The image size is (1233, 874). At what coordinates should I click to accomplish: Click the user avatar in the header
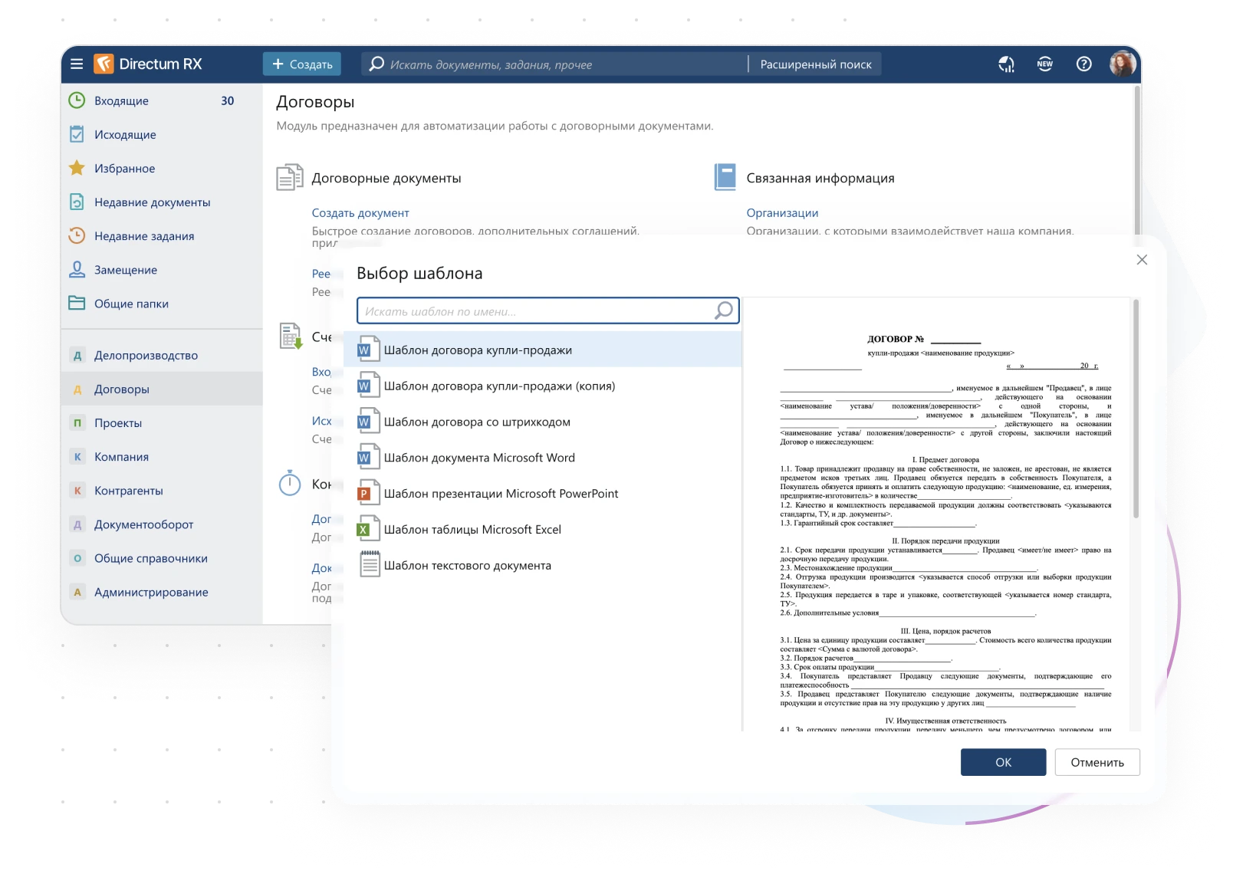1123,64
